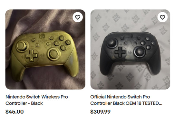
Task: Click the Switch logo on green controller
Action: 42,36
